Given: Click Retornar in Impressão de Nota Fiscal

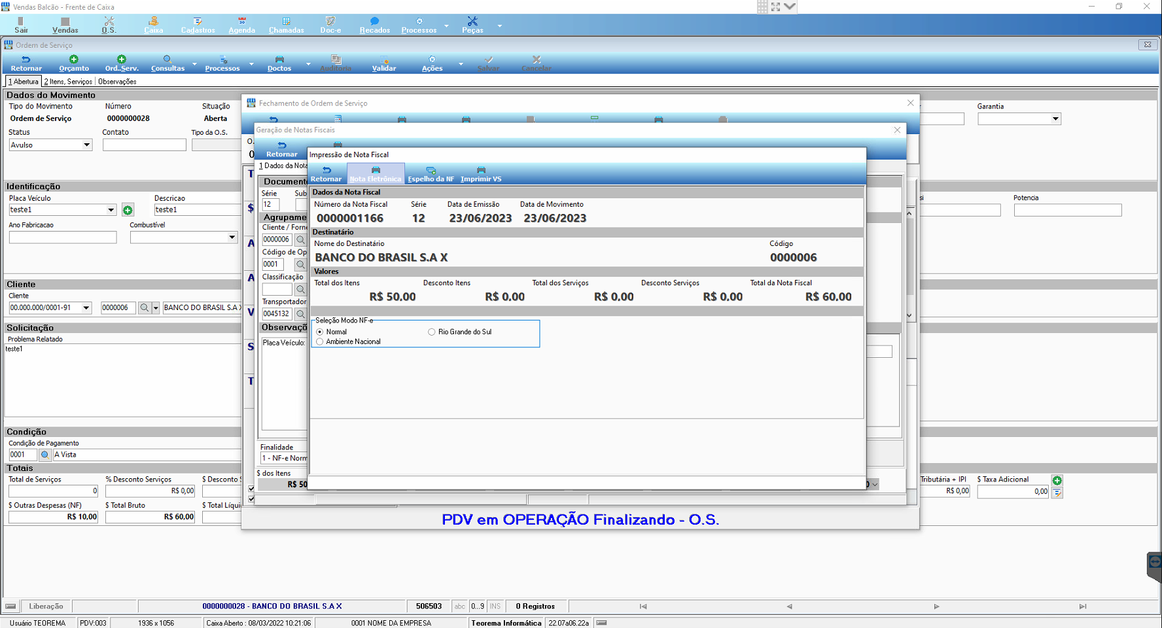Looking at the screenshot, I should (x=326, y=174).
